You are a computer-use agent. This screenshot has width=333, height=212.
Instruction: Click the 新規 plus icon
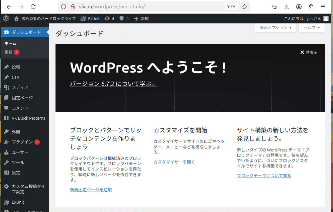136,19
